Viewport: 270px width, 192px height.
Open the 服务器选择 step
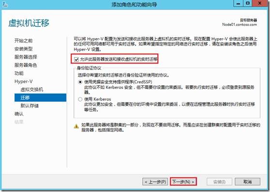point(26,57)
